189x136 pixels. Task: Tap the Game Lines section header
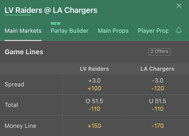(x=24, y=52)
